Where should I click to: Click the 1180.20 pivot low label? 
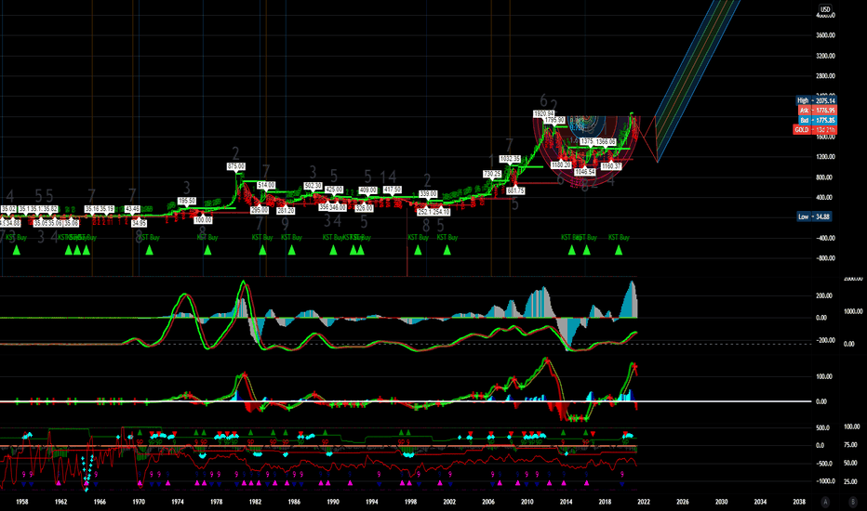click(x=561, y=165)
